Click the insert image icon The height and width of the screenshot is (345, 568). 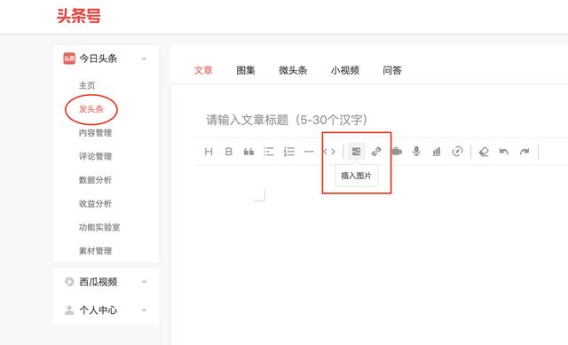(x=356, y=152)
